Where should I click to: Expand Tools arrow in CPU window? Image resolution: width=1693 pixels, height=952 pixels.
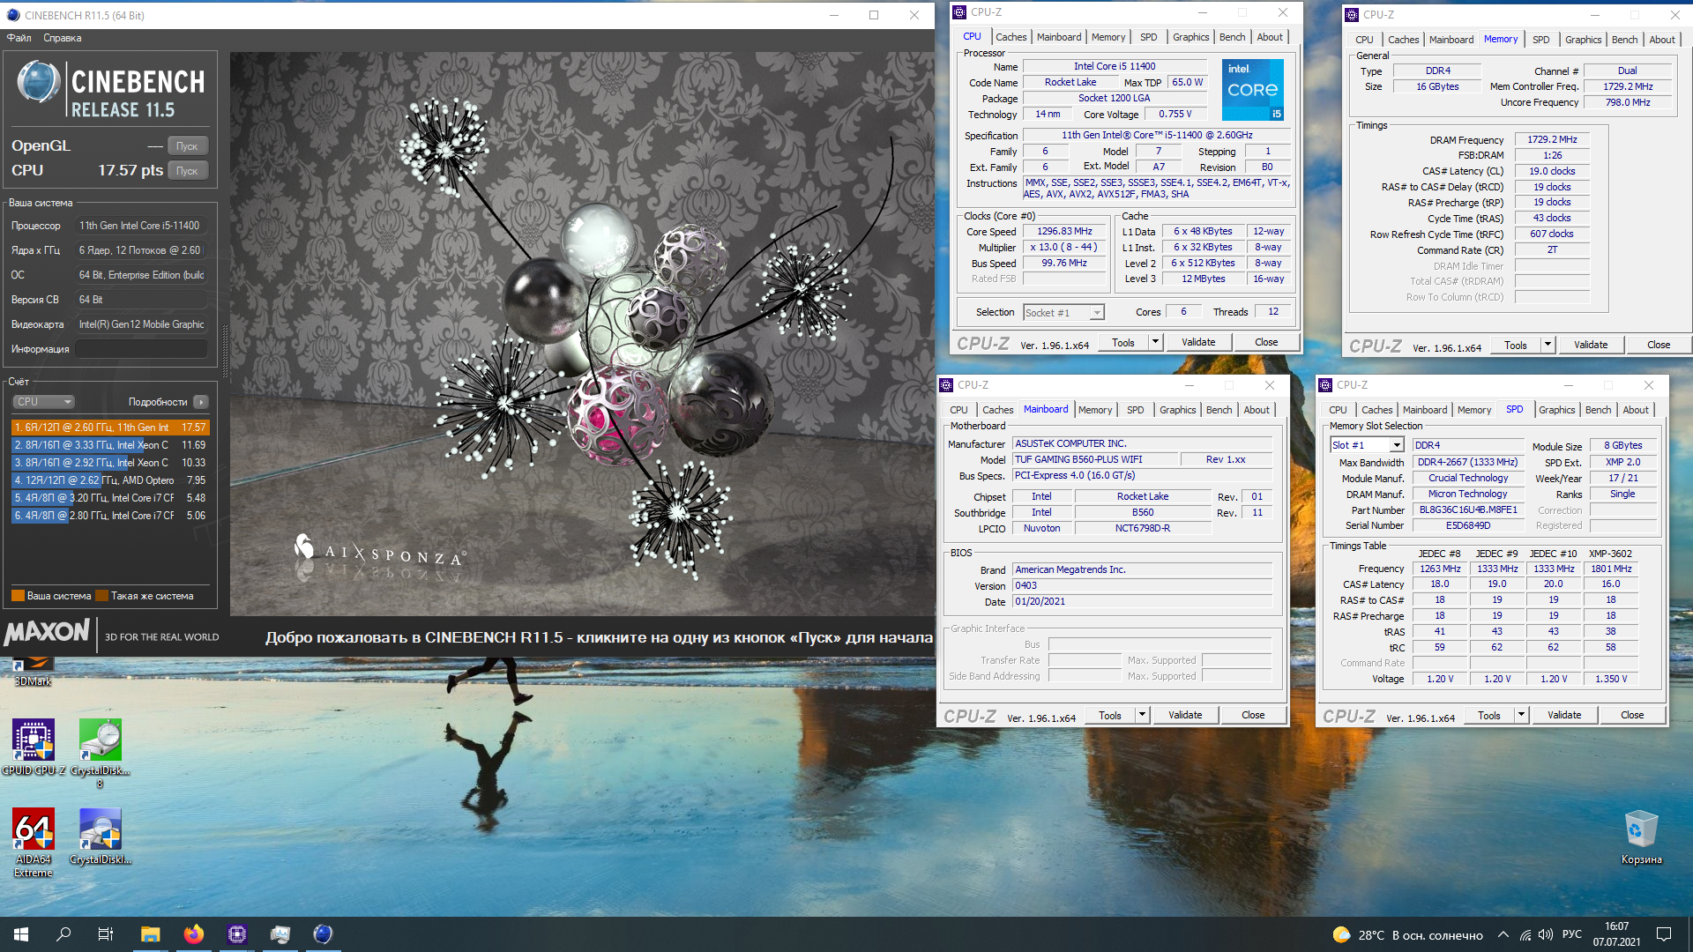[1155, 342]
